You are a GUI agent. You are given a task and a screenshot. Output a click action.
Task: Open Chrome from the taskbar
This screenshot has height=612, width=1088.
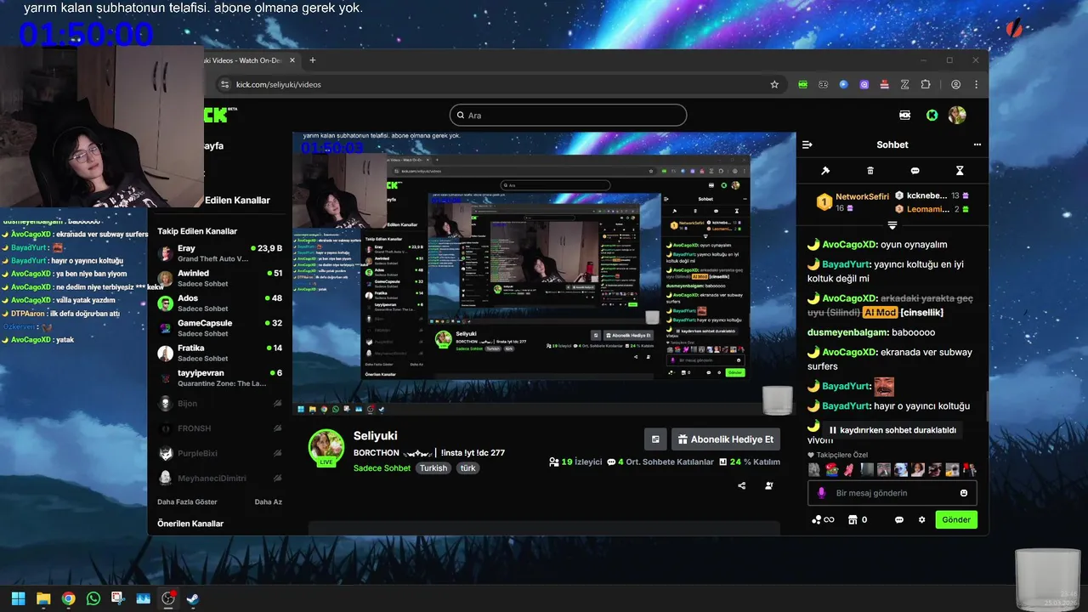(x=68, y=598)
